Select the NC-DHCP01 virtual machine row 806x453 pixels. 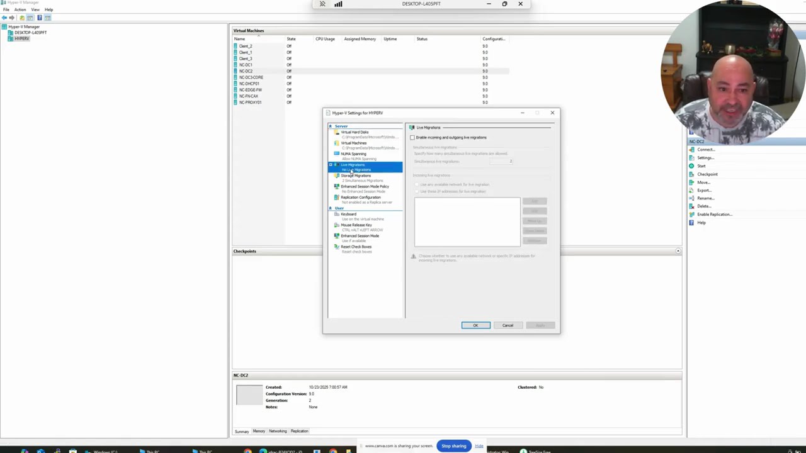tap(370, 84)
